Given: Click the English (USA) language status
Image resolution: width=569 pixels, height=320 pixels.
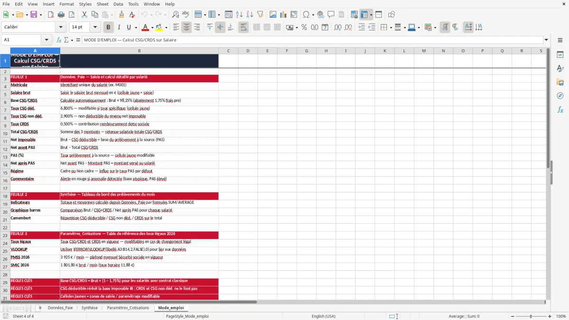Looking at the screenshot, I should (323, 316).
